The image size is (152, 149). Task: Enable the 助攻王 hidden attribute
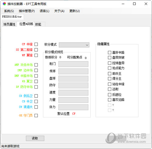pyautogui.click(x=110, y=74)
